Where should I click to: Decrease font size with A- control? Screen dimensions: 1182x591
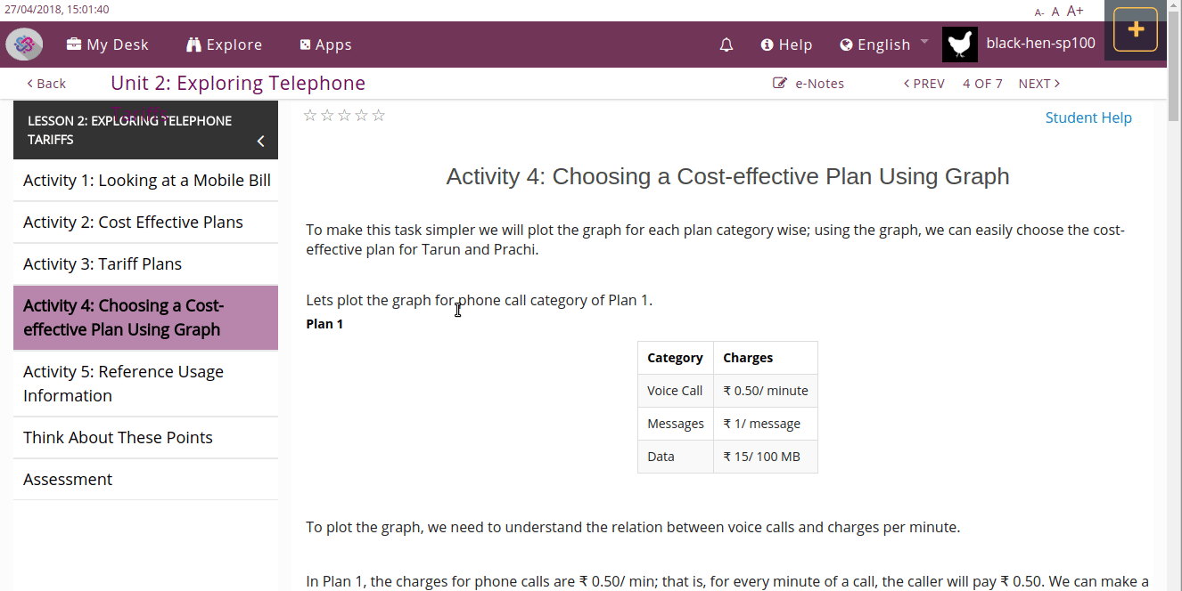tap(1039, 12)
